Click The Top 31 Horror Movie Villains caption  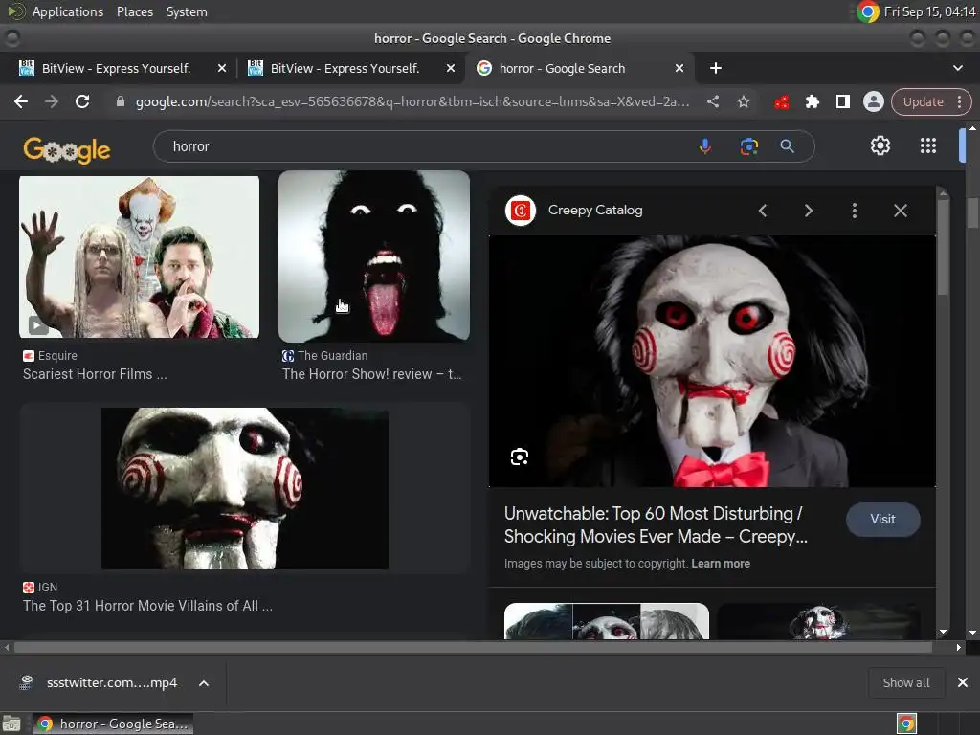coord(147,606)
